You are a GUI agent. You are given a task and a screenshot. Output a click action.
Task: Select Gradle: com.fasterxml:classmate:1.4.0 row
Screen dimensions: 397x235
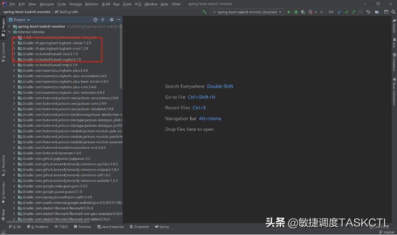point(65,153)
